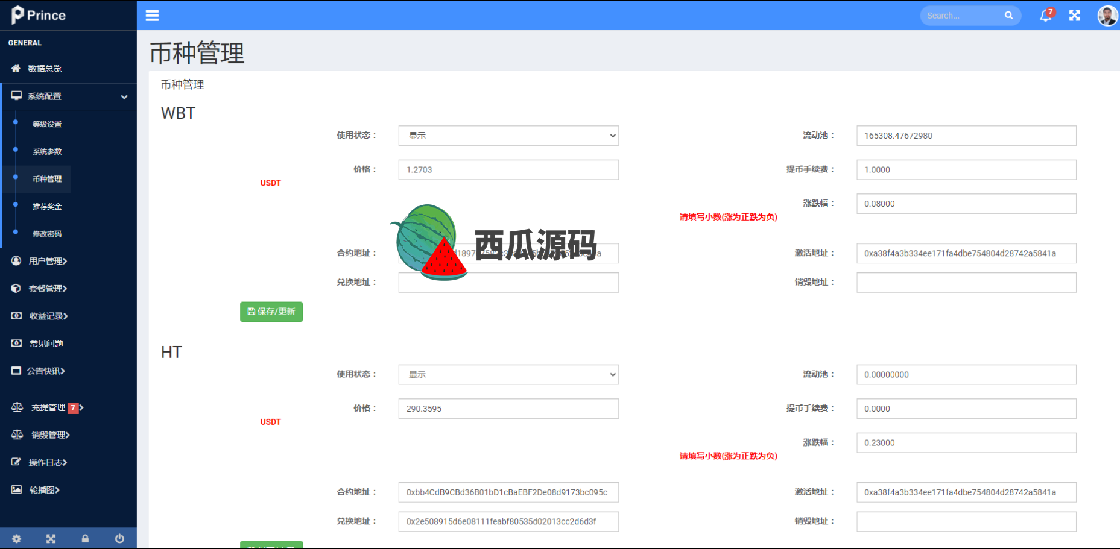Click the power logout icon
The image size is (1120, 549).
(x=119, y=539)
